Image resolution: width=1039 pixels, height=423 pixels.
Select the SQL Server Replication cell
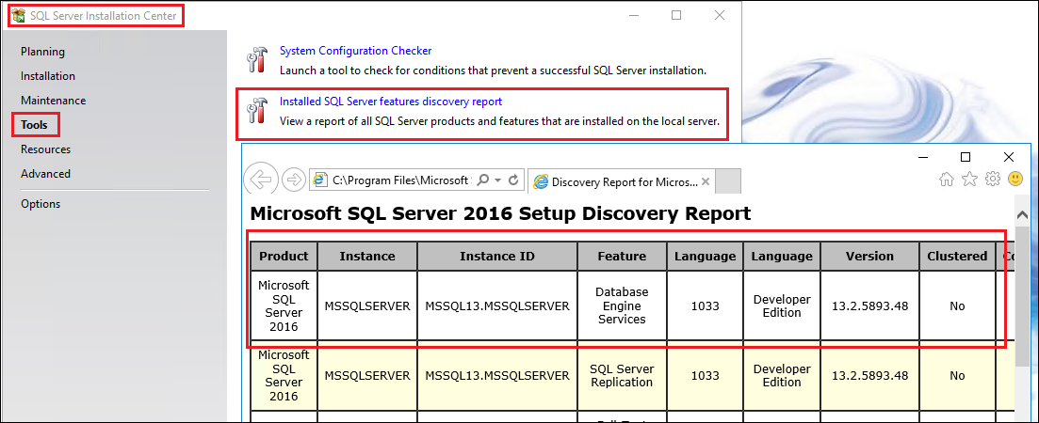(622, 375)
